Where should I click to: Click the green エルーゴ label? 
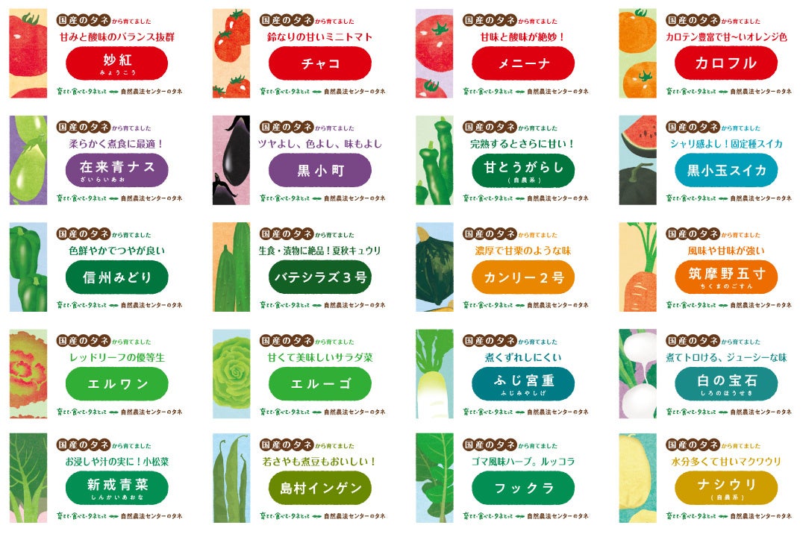coord(320,383)
